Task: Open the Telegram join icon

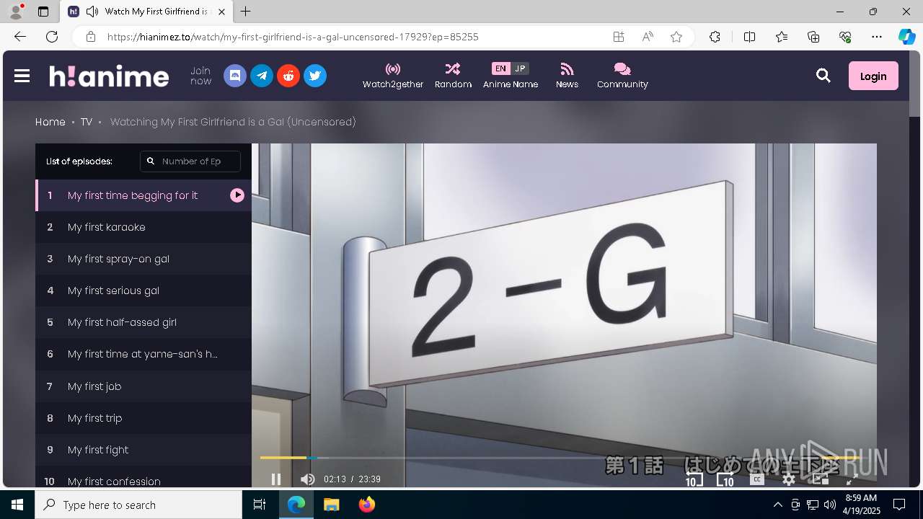Action: (262, 76)
